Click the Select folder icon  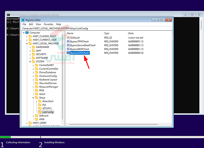(37, 94)
